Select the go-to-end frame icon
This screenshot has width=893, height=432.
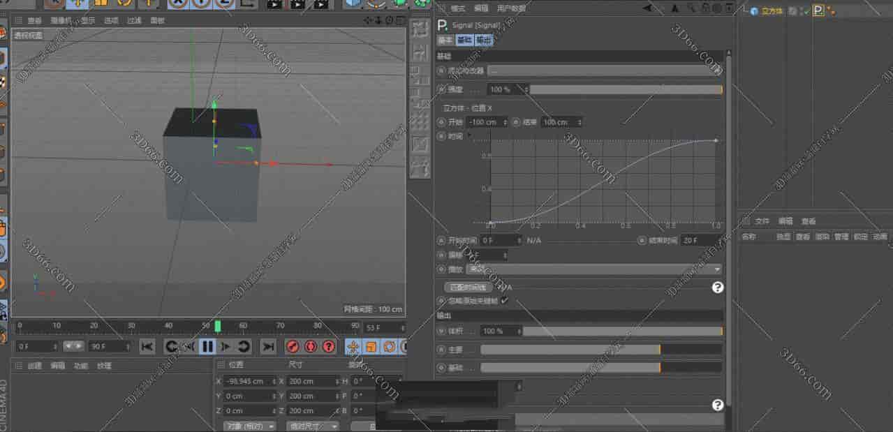click(x=268, y=346)
